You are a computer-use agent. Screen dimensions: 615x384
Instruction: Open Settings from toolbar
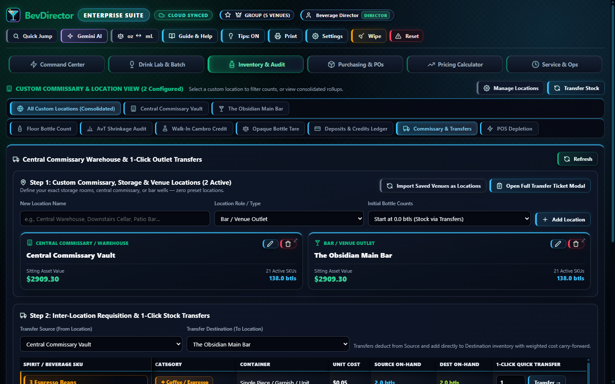[327, 36]
